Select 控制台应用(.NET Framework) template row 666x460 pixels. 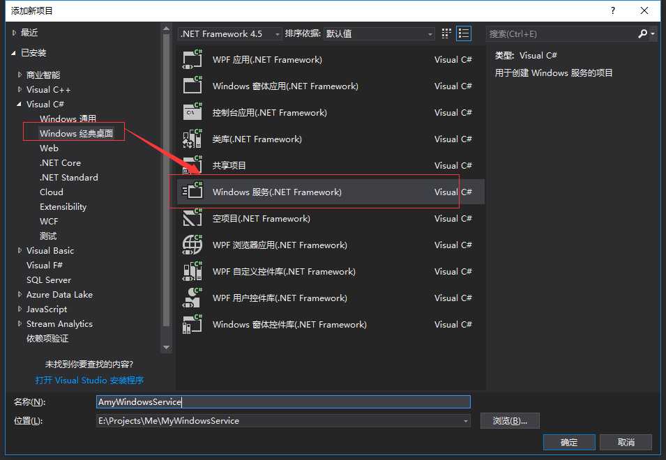(x=330, y=112)
